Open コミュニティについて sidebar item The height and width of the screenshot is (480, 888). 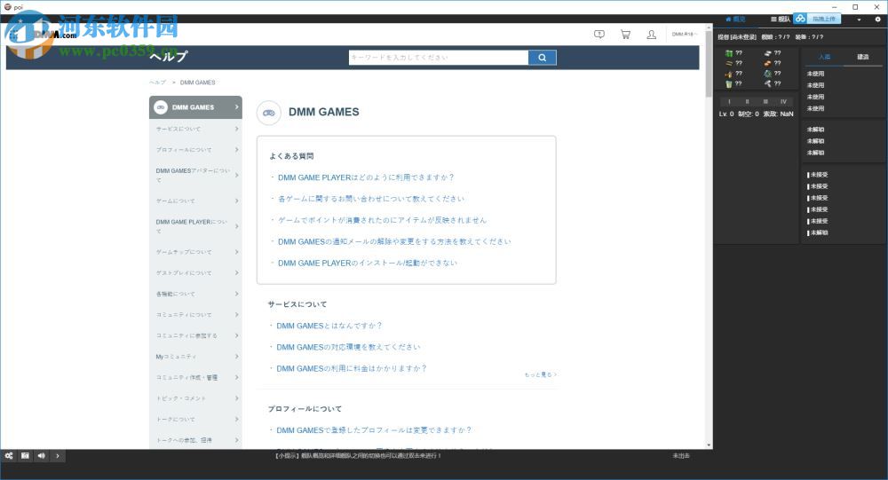(x=195, y=315)
